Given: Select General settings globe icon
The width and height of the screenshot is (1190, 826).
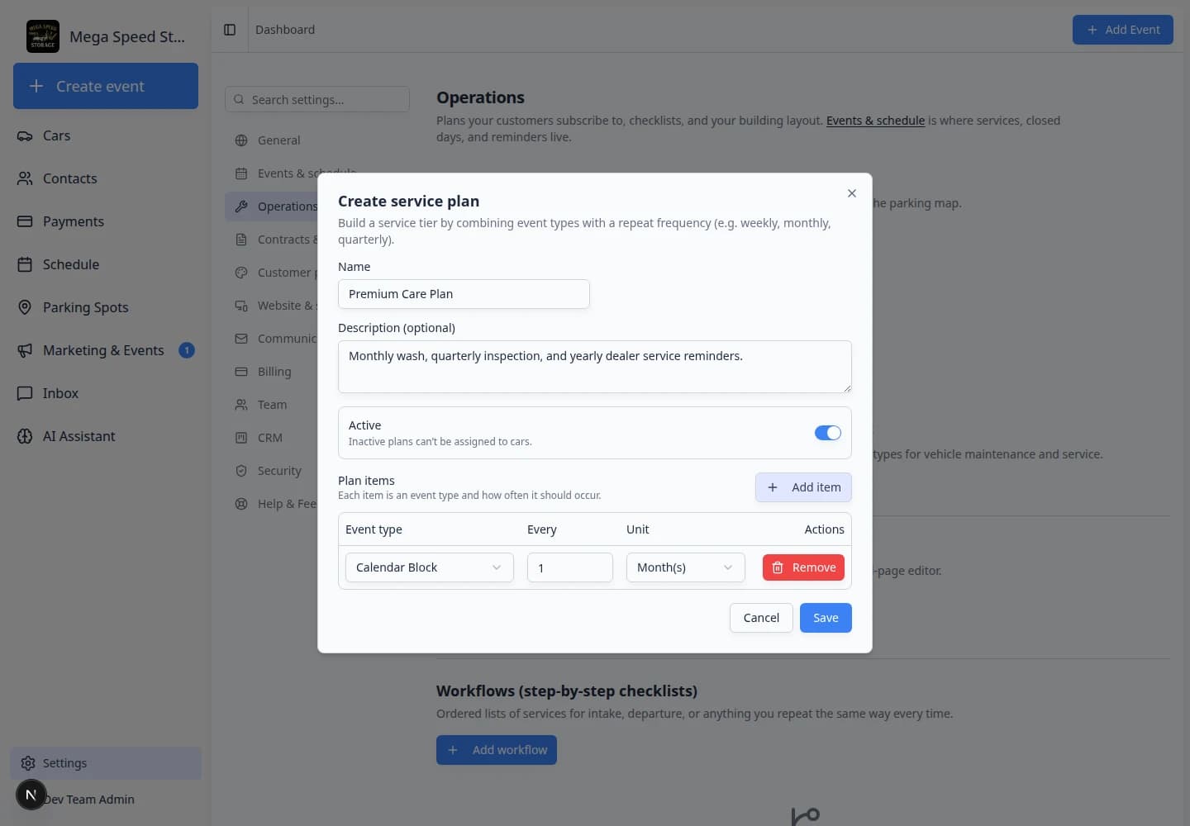Looking at the screenshot, I should [241, 140].
